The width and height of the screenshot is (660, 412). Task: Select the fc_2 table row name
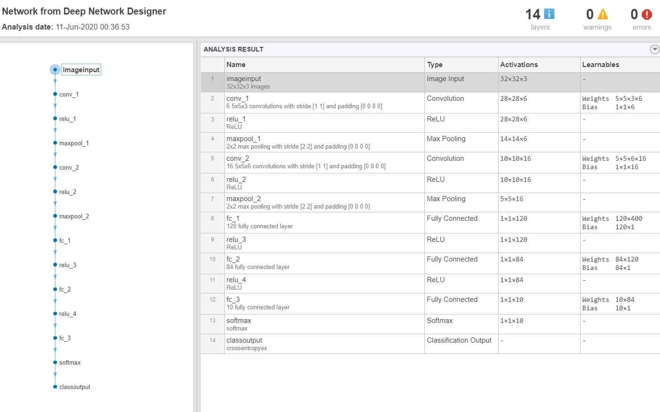pyautogui.click(x=233, y=259)
